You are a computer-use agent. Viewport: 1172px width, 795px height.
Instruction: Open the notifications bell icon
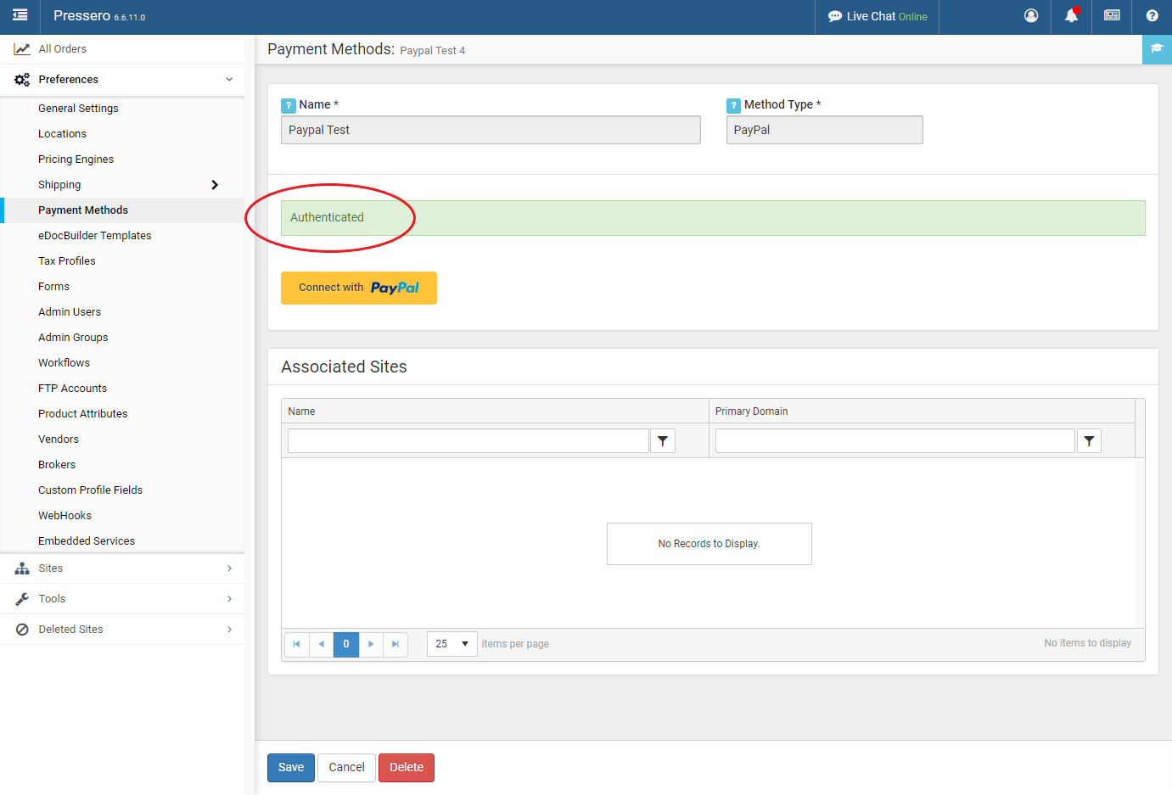click(x=1072, y=15)
